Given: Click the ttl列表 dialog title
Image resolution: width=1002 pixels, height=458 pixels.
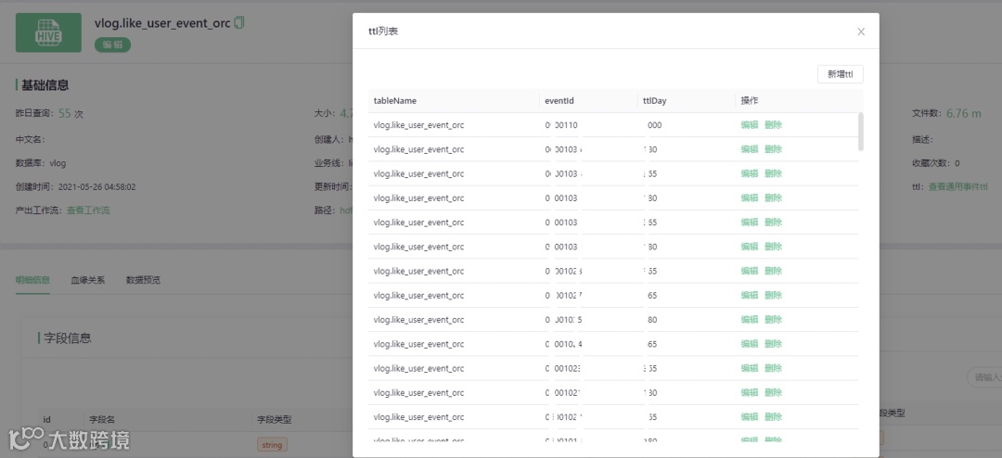Looking at the screenshot, I should [x=383, y=32].
